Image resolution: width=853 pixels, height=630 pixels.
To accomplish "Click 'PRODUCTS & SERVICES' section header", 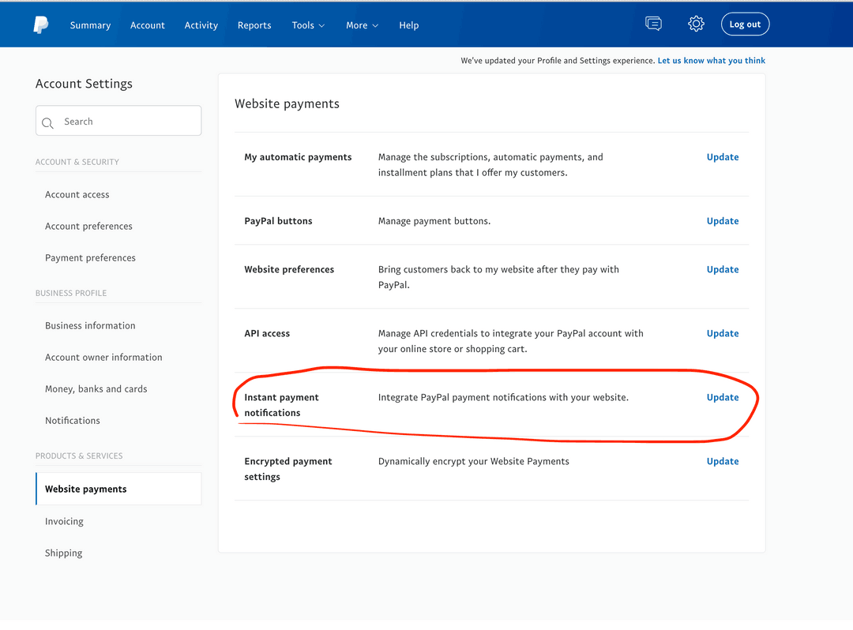I will (x=79, y=456).
